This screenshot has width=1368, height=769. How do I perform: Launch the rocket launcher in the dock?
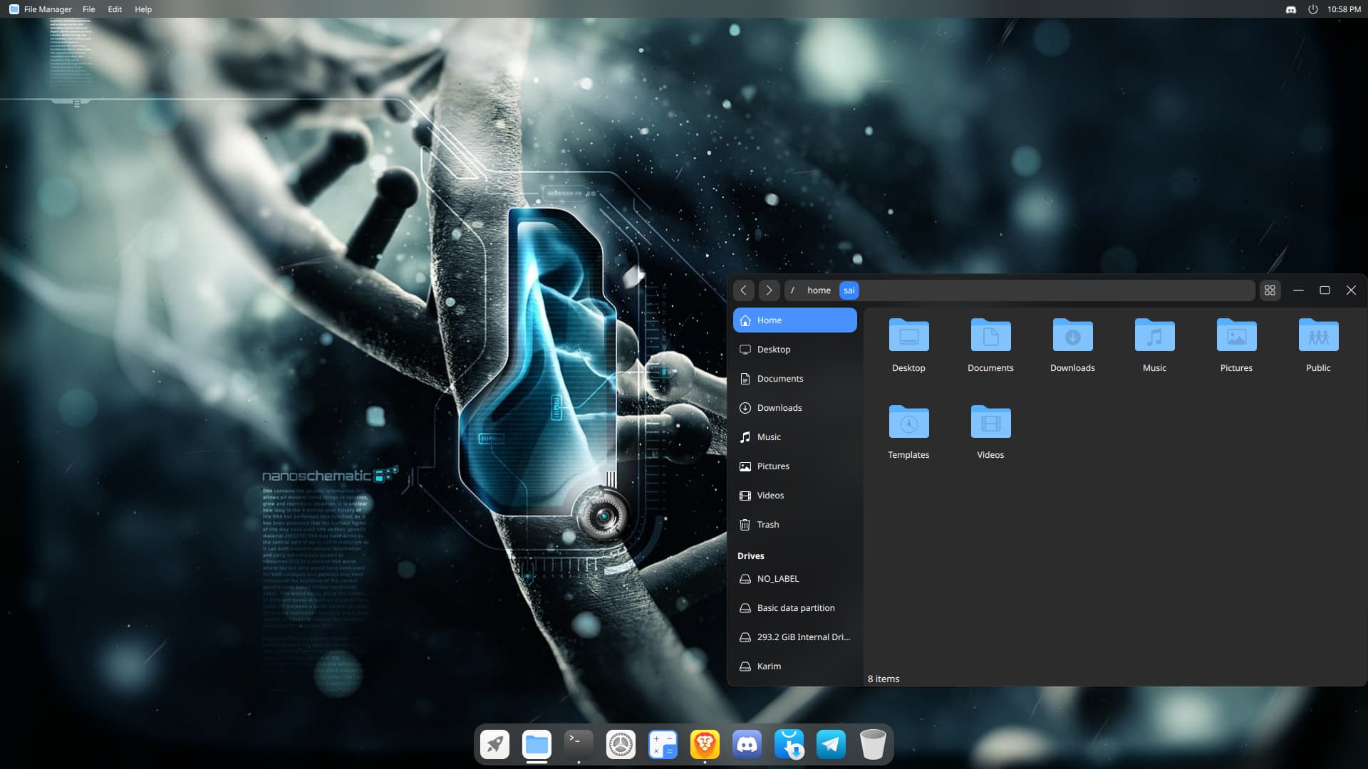[494, 745]
